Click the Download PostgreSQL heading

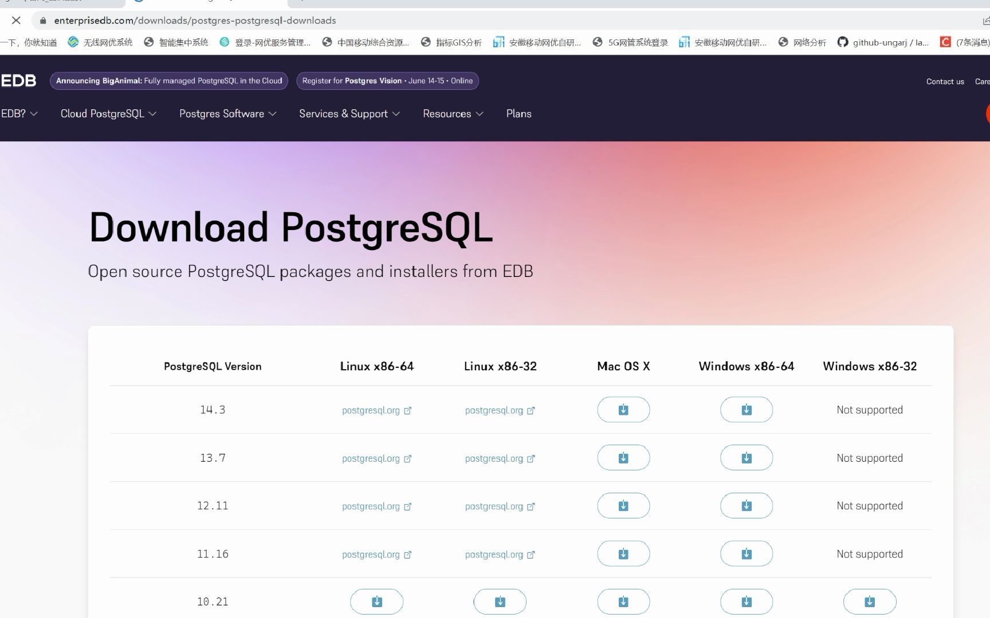290,227
